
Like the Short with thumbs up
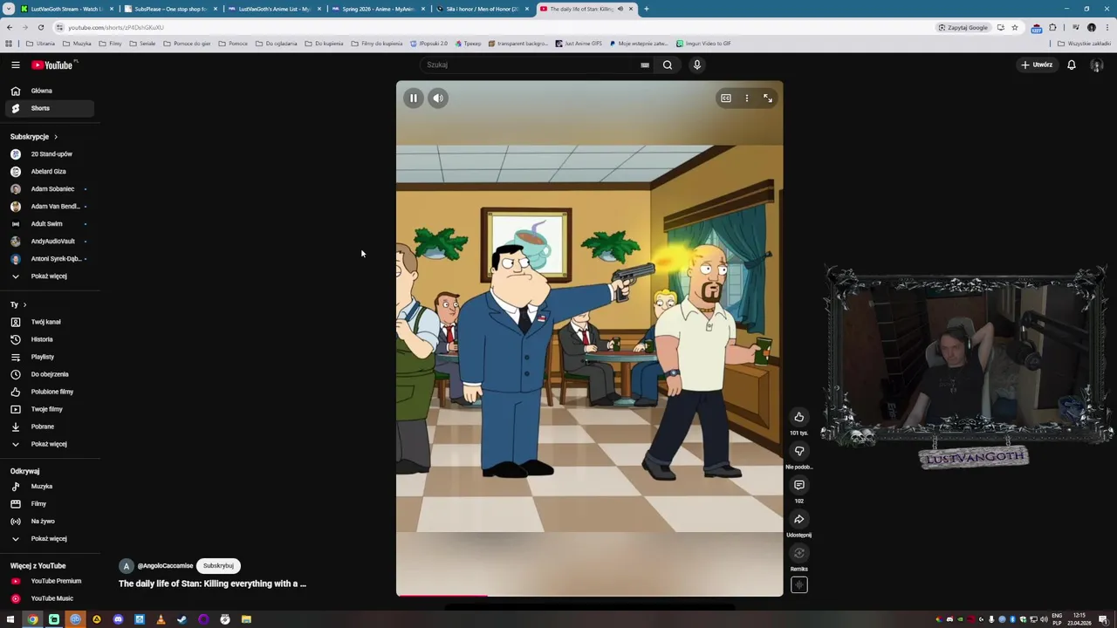[798, 417]
